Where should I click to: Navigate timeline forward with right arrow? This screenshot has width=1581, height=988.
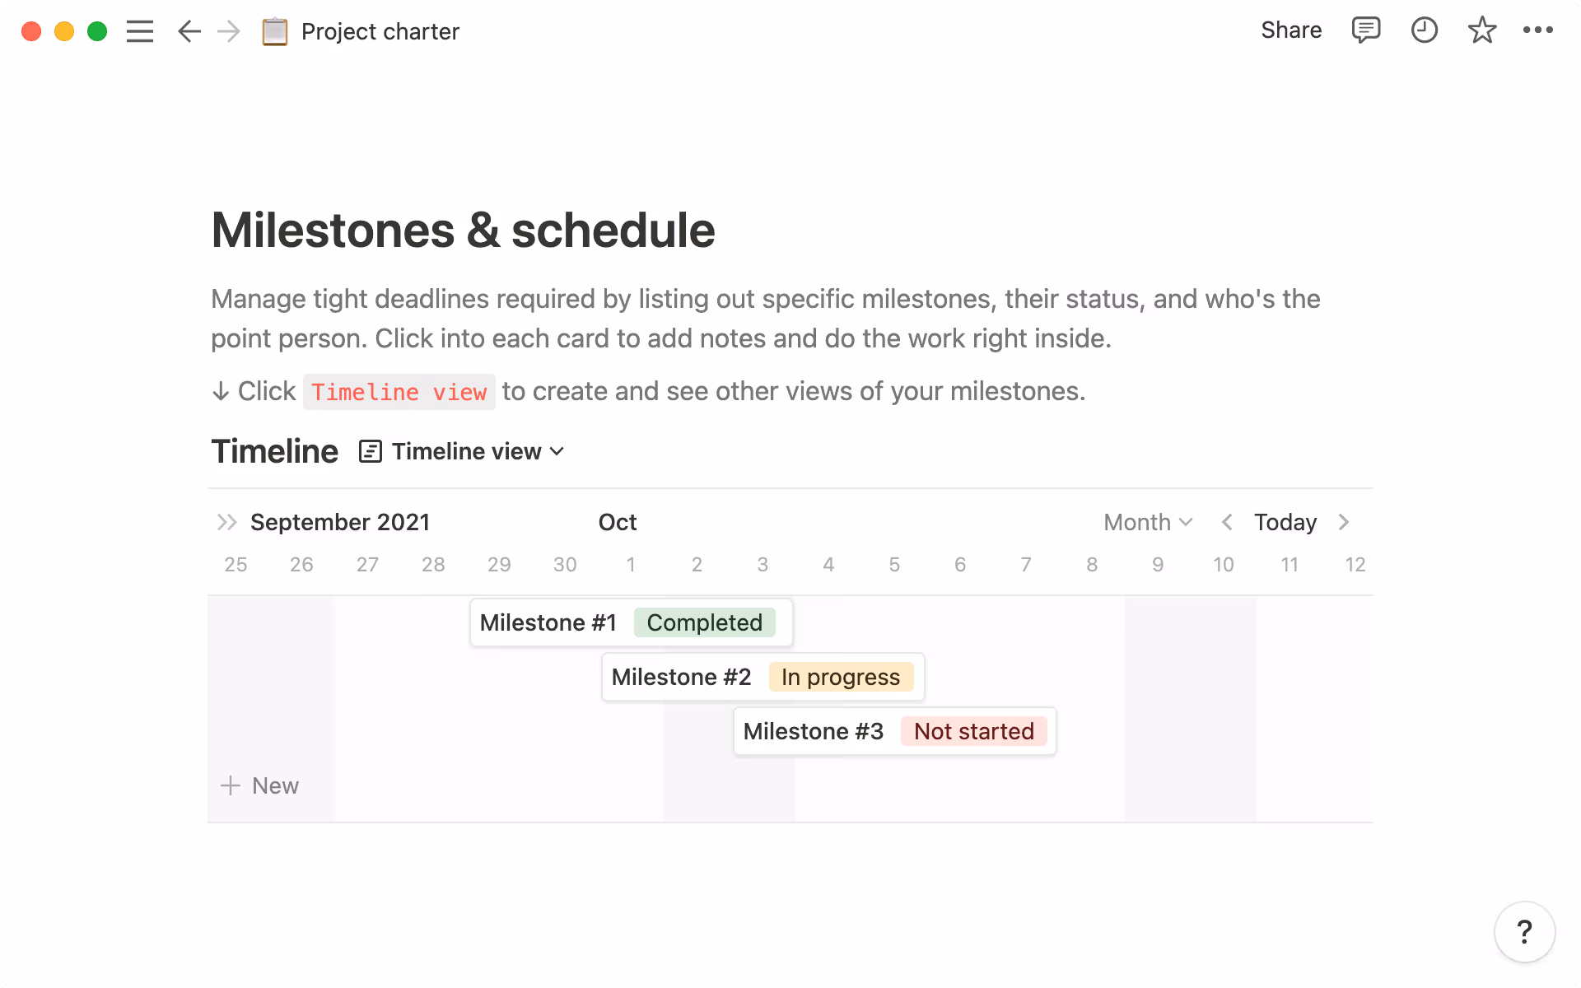coord(1344,522)
